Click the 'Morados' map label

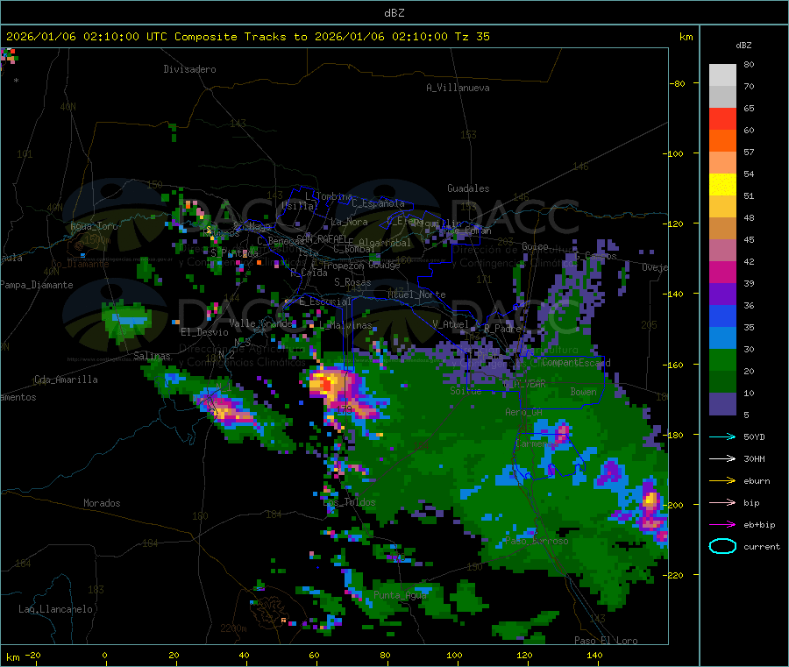click(x=102, y=503)
